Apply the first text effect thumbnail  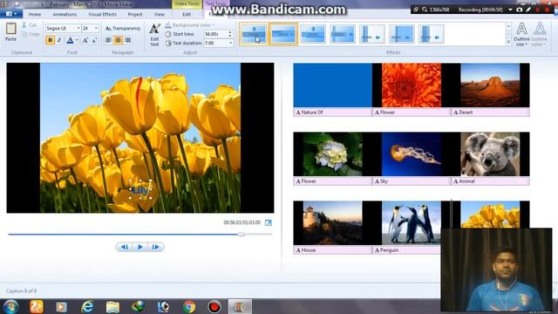click(x=254, y=34)
